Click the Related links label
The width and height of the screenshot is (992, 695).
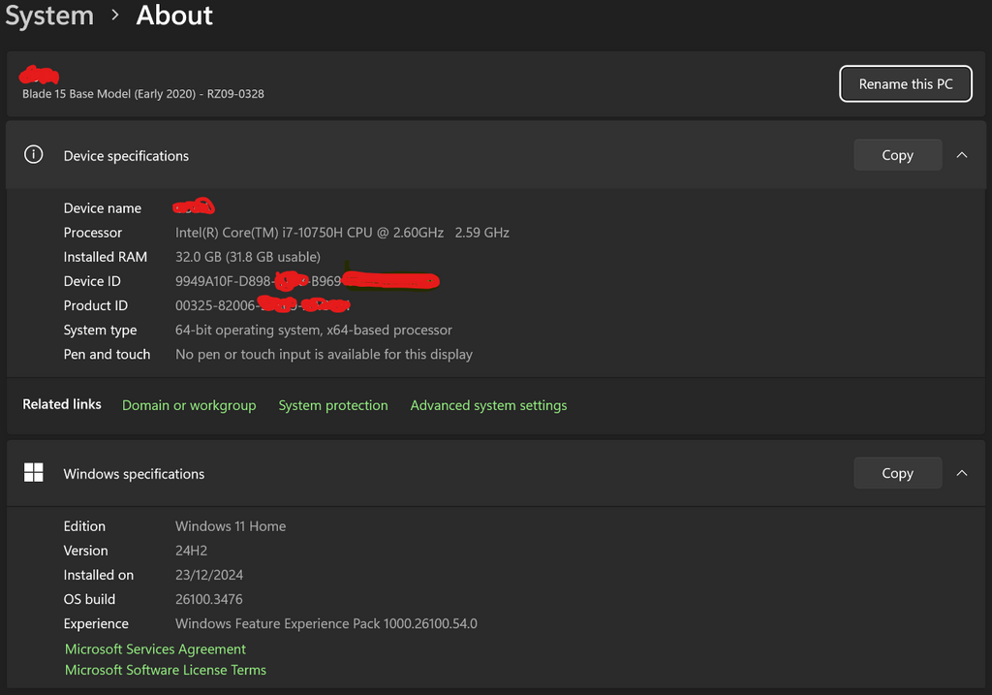click(x=62, y=404)
